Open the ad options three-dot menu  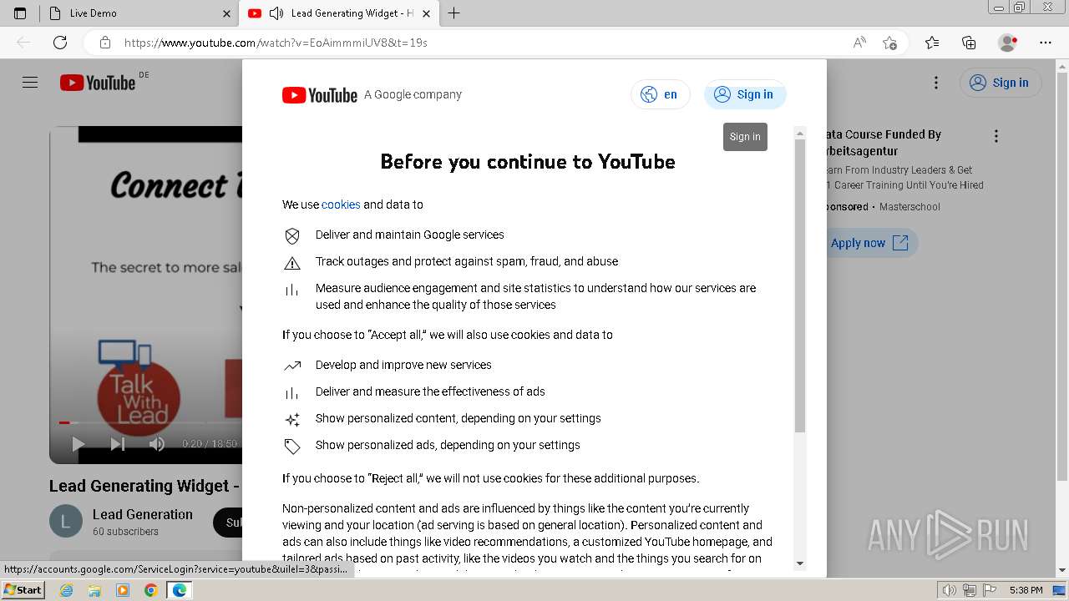[x=996, y=135]
